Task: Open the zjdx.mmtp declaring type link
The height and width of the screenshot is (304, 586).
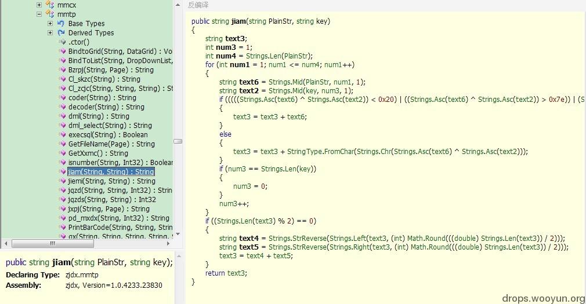Action: [x=82, y=275]
